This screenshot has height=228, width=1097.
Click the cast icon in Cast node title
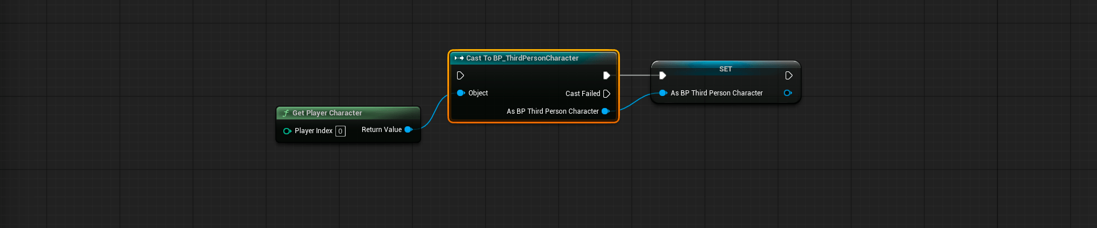tap(459, 58)
